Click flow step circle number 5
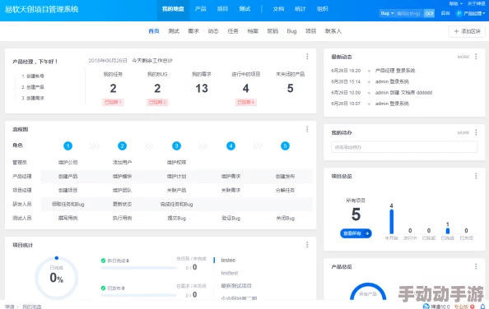 [x=285, y=145]
